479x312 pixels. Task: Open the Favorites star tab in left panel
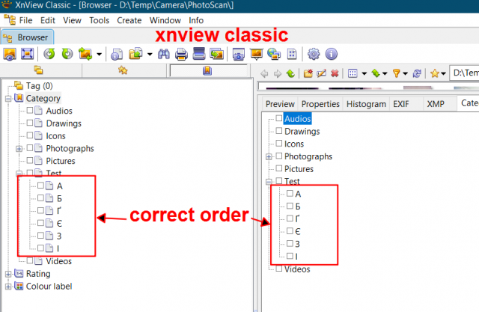tap(123, 70)
